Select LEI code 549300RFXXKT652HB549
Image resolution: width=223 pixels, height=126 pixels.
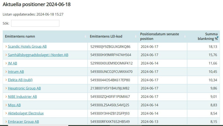pos(110,122)
